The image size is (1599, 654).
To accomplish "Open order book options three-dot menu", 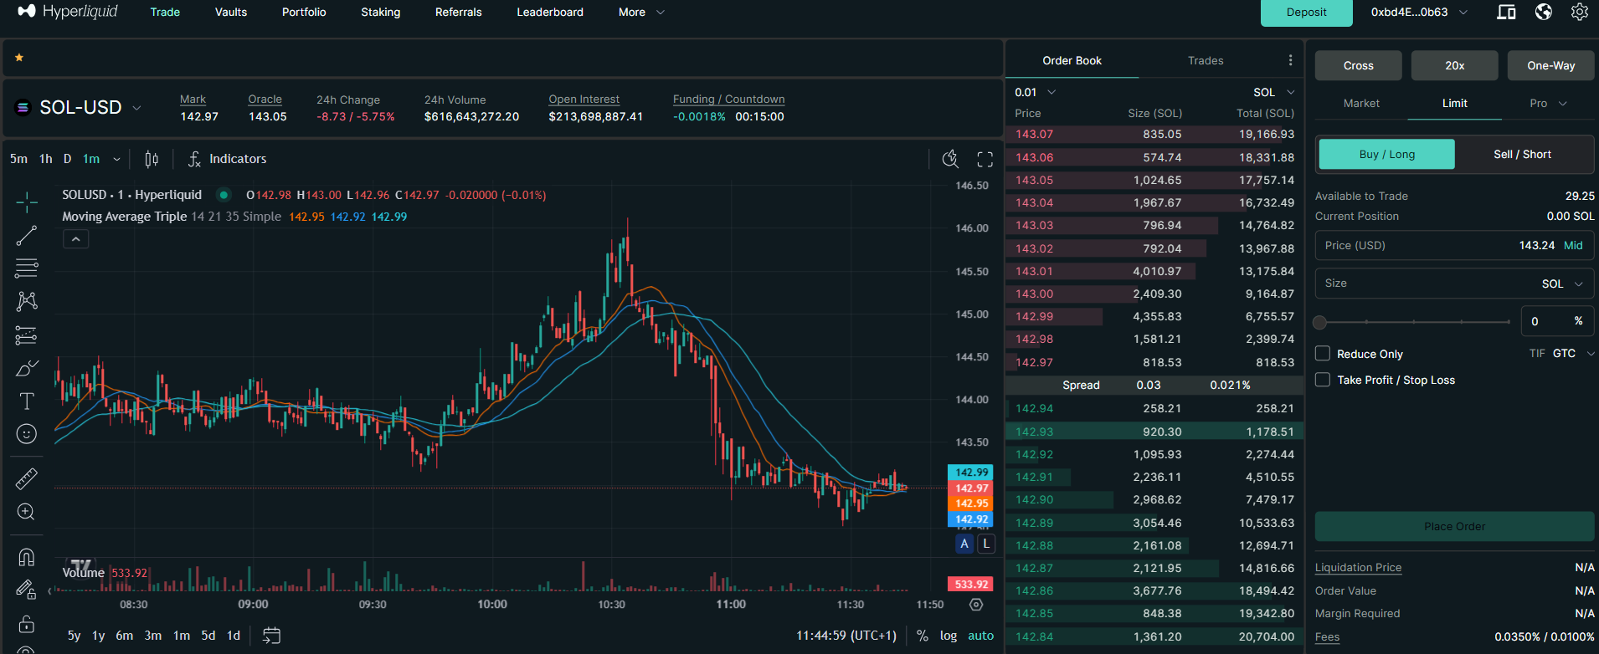I will pyautogui.click(x=1290, y=60).
